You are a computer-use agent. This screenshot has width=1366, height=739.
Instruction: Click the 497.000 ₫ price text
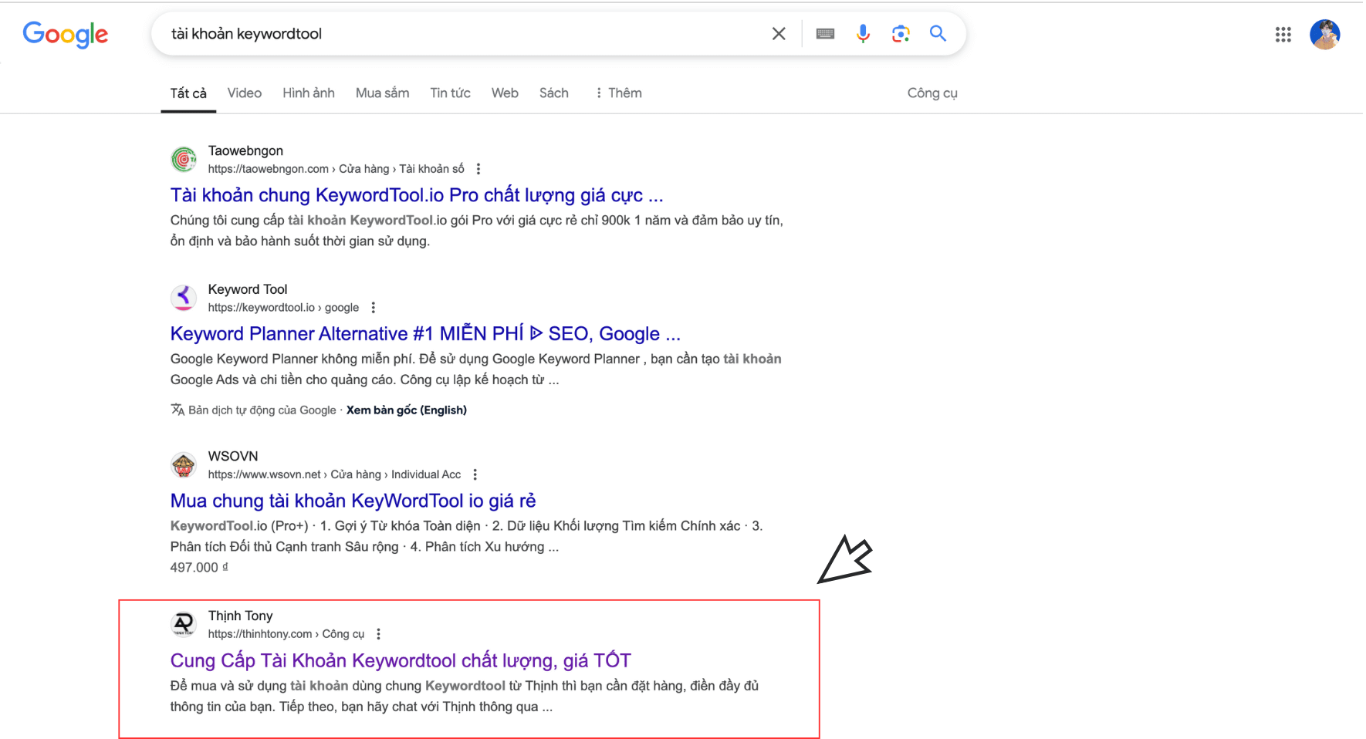point(199,568)
